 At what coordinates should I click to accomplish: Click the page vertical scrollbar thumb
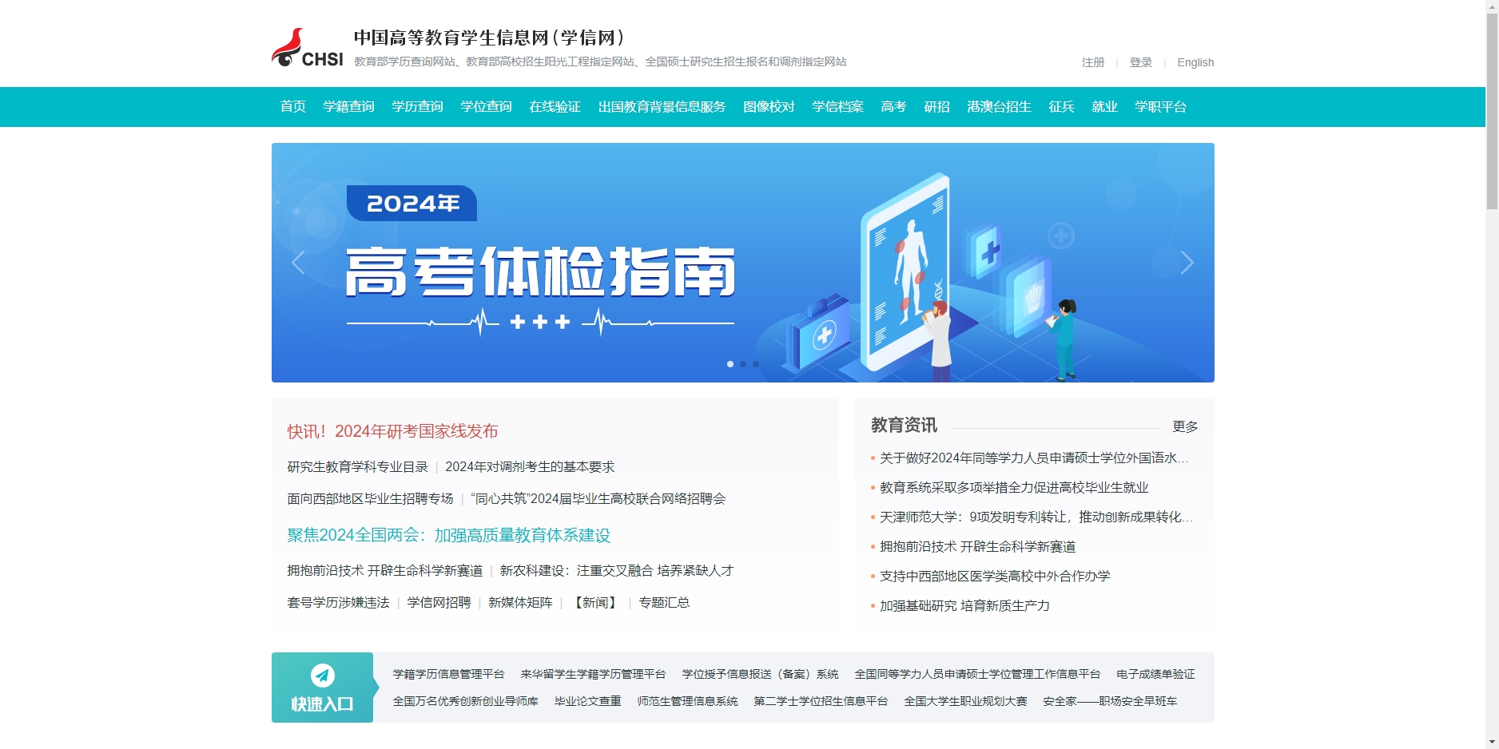coord(1492,112)
